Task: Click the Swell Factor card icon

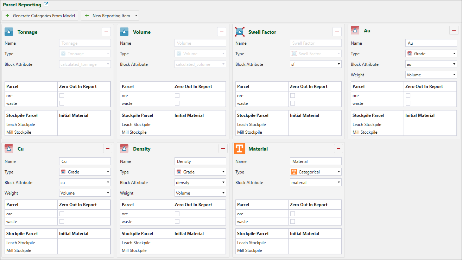Action: pos(240,32)
